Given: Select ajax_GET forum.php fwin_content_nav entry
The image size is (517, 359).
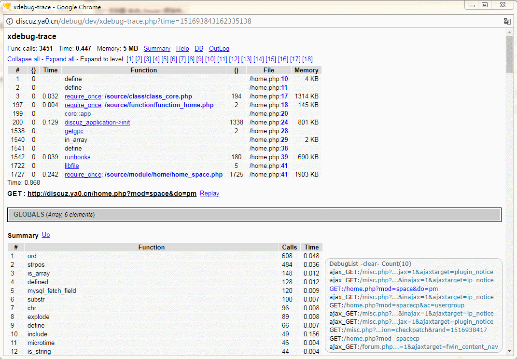Looking at the screenshot, I should [x=414, y=347].
